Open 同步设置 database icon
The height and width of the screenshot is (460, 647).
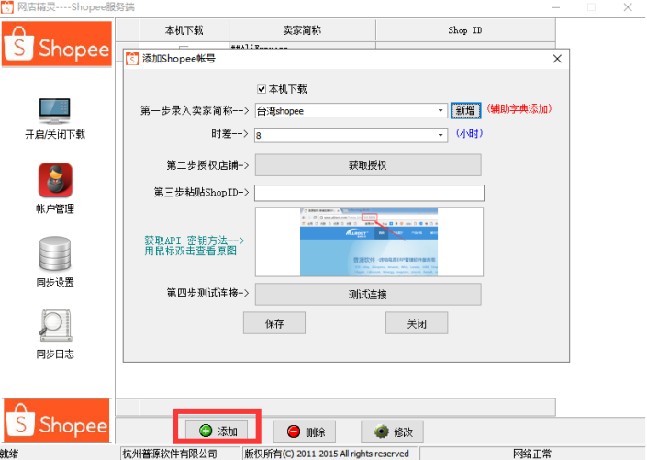55,254
